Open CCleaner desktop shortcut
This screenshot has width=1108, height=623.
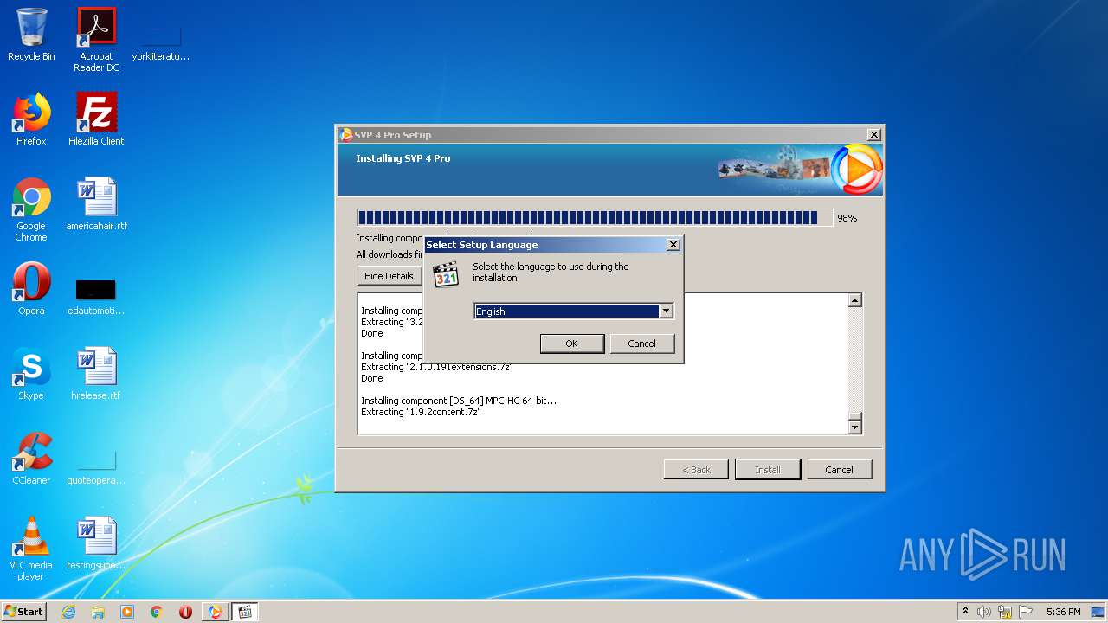click(x=31, y=459)
